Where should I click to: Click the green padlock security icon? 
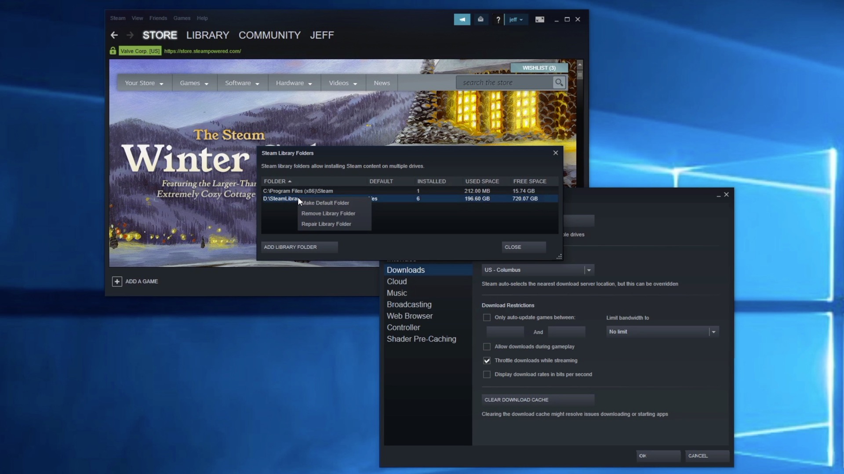point(113,51)
